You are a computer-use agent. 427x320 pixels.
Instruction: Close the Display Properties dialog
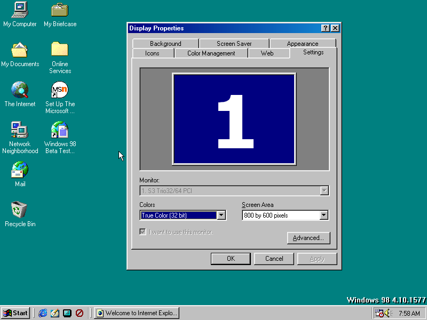[335, 28]
